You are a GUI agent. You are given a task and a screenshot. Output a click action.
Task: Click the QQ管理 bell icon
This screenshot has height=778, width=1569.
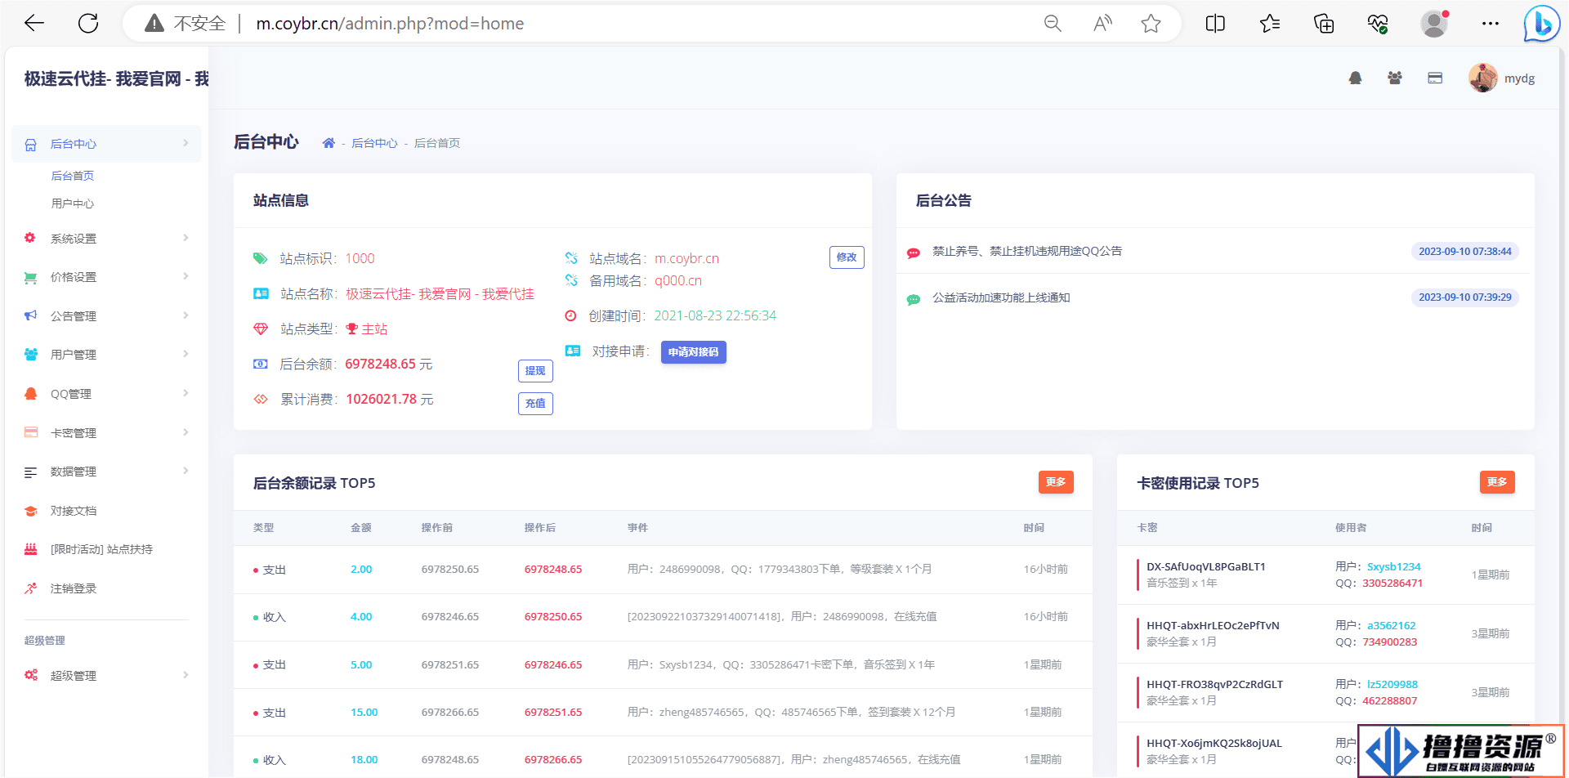tap(30, 394)
